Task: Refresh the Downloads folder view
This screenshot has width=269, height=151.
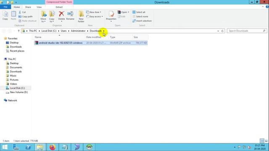Action: (x=222, y=31)
